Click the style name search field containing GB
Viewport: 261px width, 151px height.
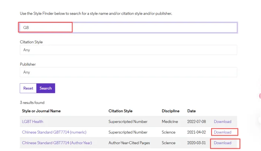128,27
